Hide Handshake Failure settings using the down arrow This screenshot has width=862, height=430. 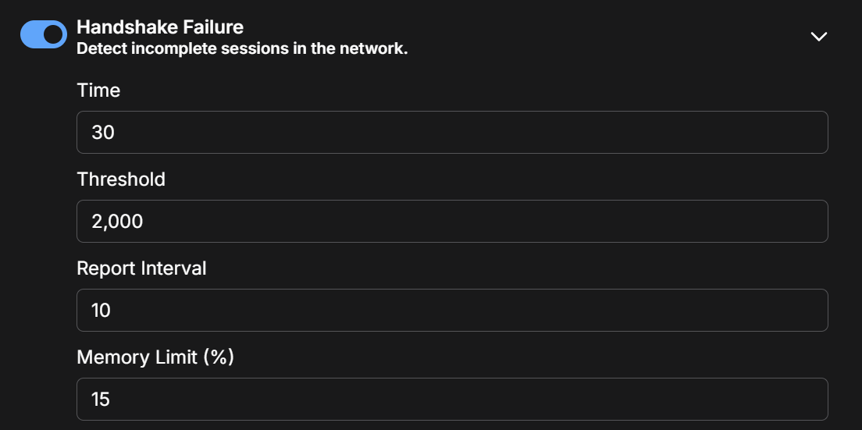tap(818, 37)
